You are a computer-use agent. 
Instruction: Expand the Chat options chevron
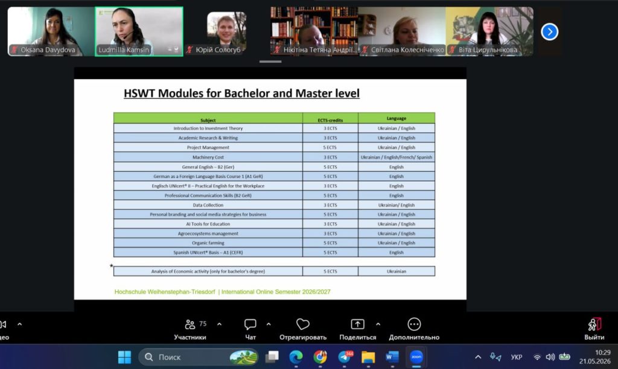(269, 324)
